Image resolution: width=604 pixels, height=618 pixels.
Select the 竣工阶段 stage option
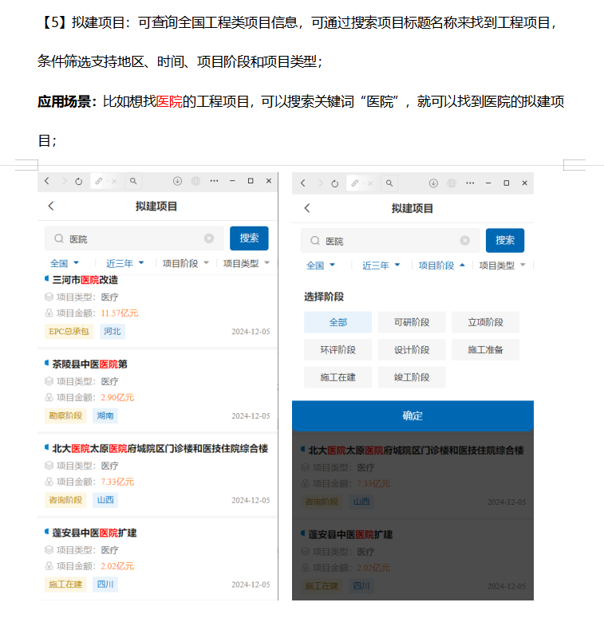(x=412, y=377)
